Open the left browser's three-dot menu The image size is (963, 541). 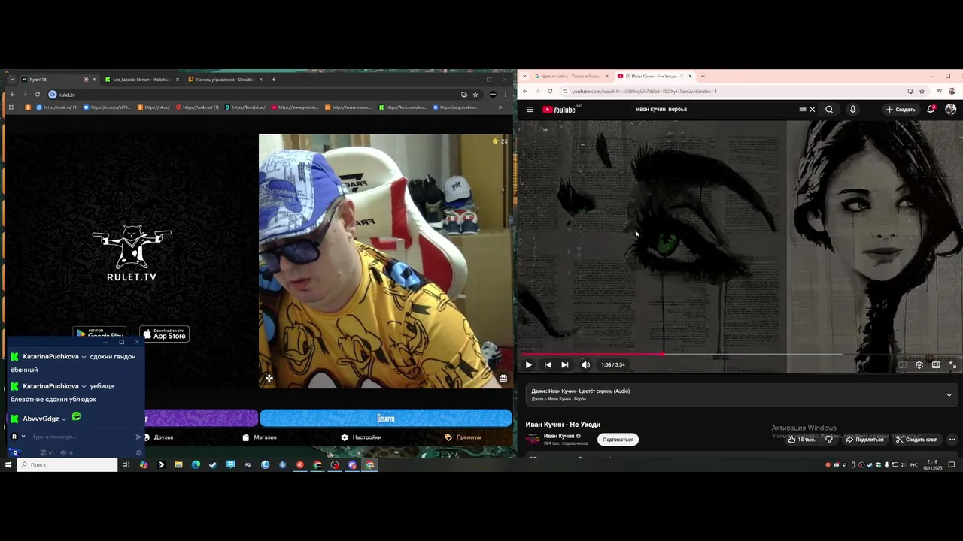point(505,95)
